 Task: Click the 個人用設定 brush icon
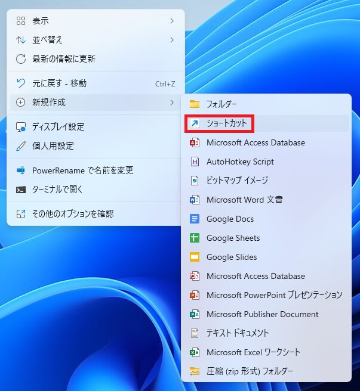(21, 146)
